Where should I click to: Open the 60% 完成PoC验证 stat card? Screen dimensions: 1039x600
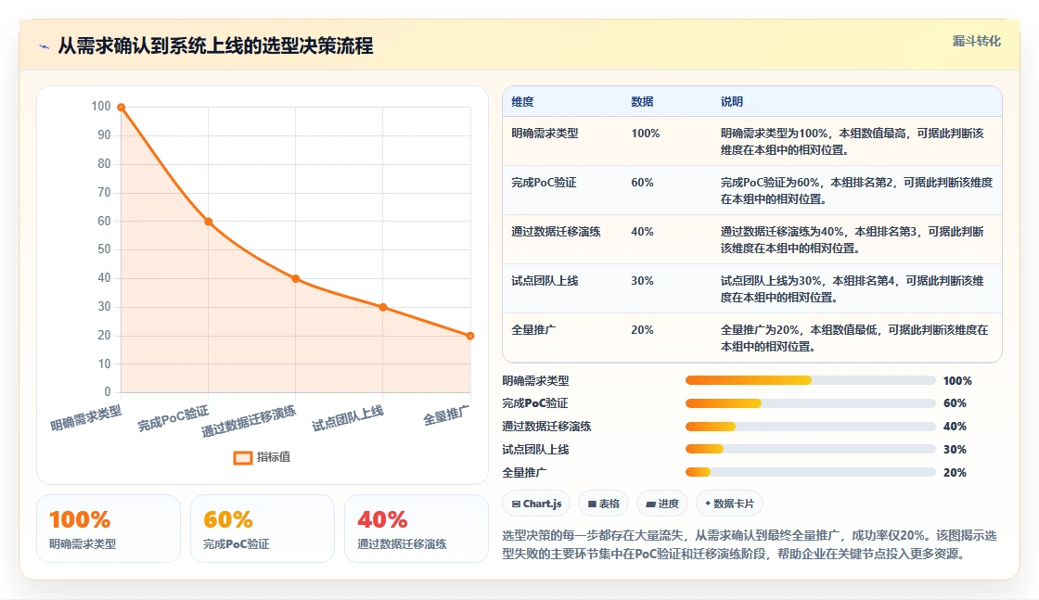pos(263,529)
